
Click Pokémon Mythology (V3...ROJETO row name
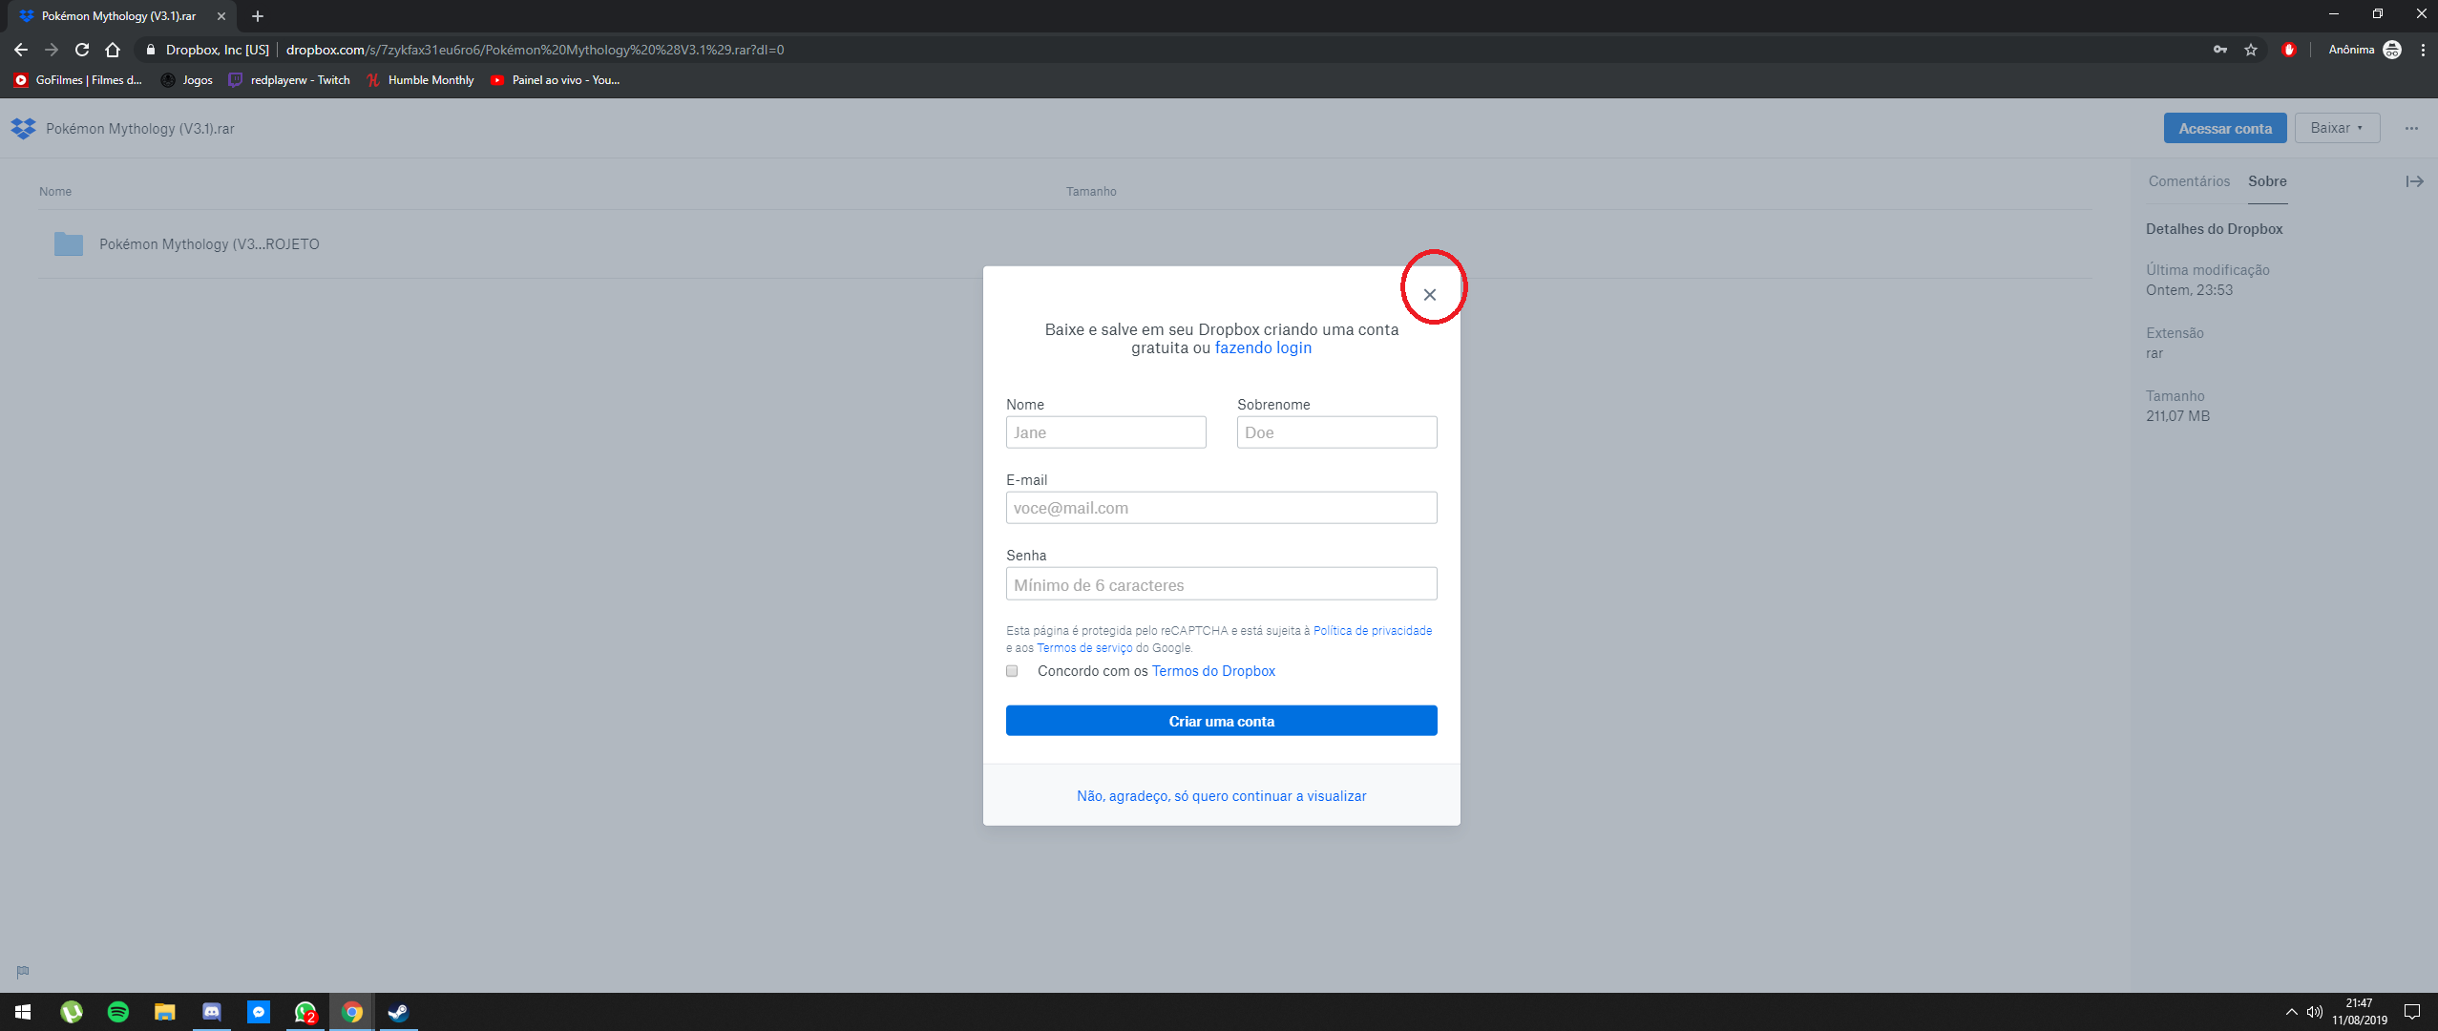tap(209, 244)
